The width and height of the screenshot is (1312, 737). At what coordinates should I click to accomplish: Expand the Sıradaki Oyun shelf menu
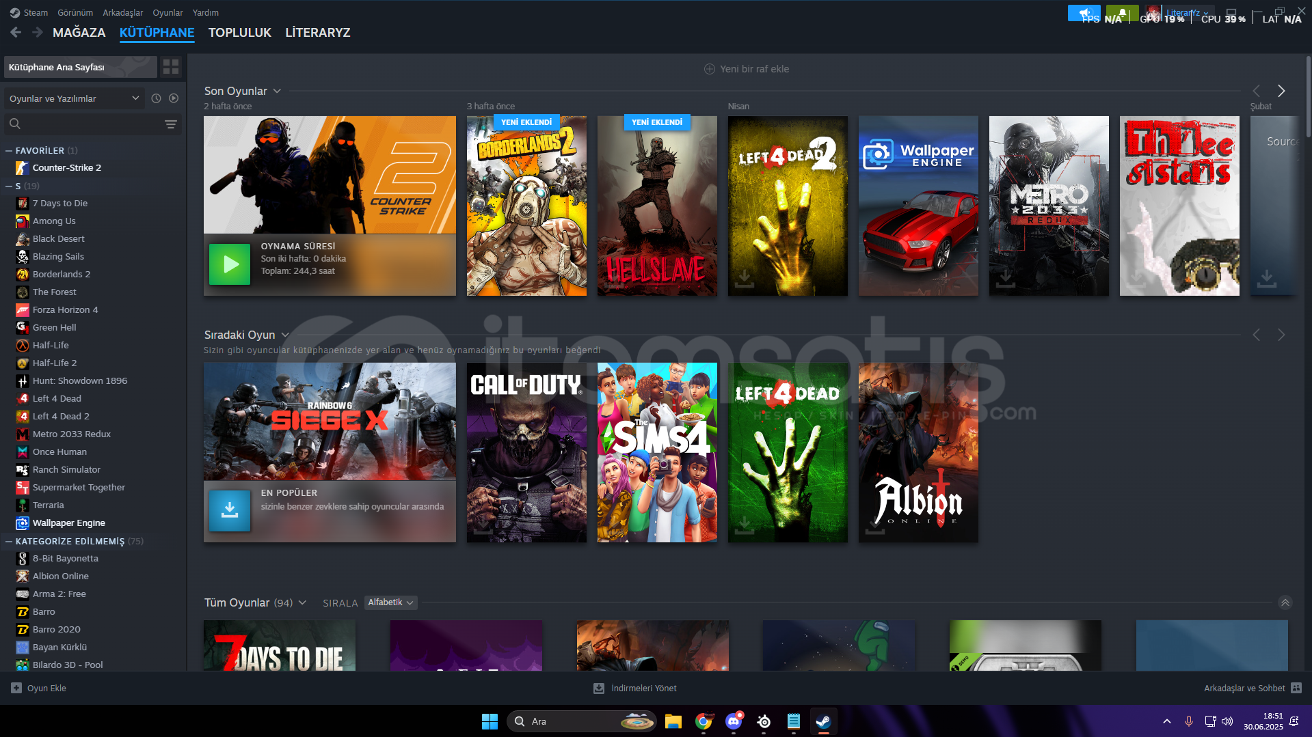285,335
